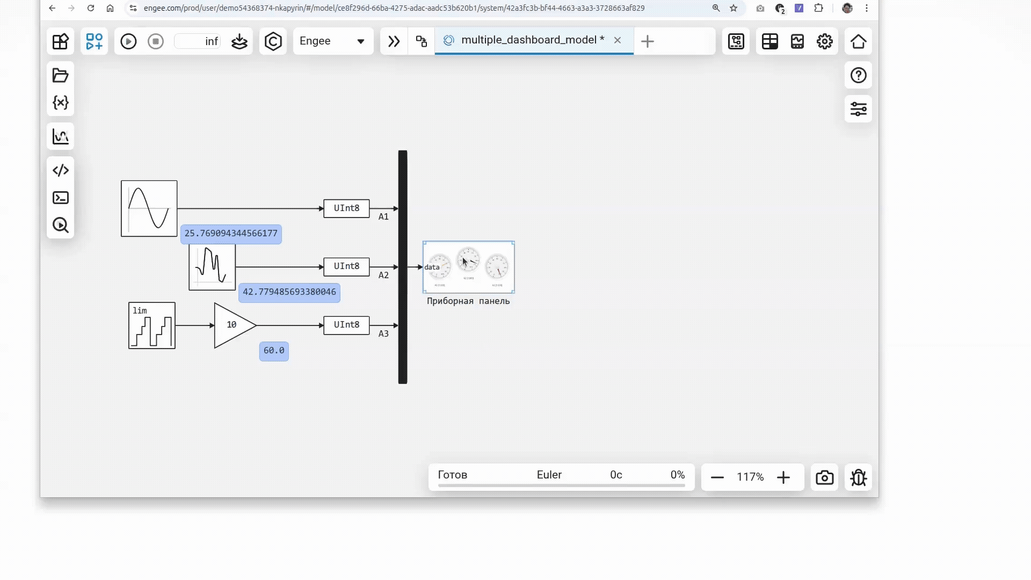The width and height of the screenshot is (1031, 580).
Task: Zoom out with the minus button
Action: (717, 477)
